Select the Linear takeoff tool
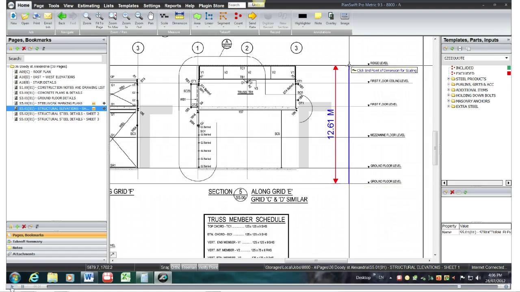520x292 pixels. click(209, 16)
